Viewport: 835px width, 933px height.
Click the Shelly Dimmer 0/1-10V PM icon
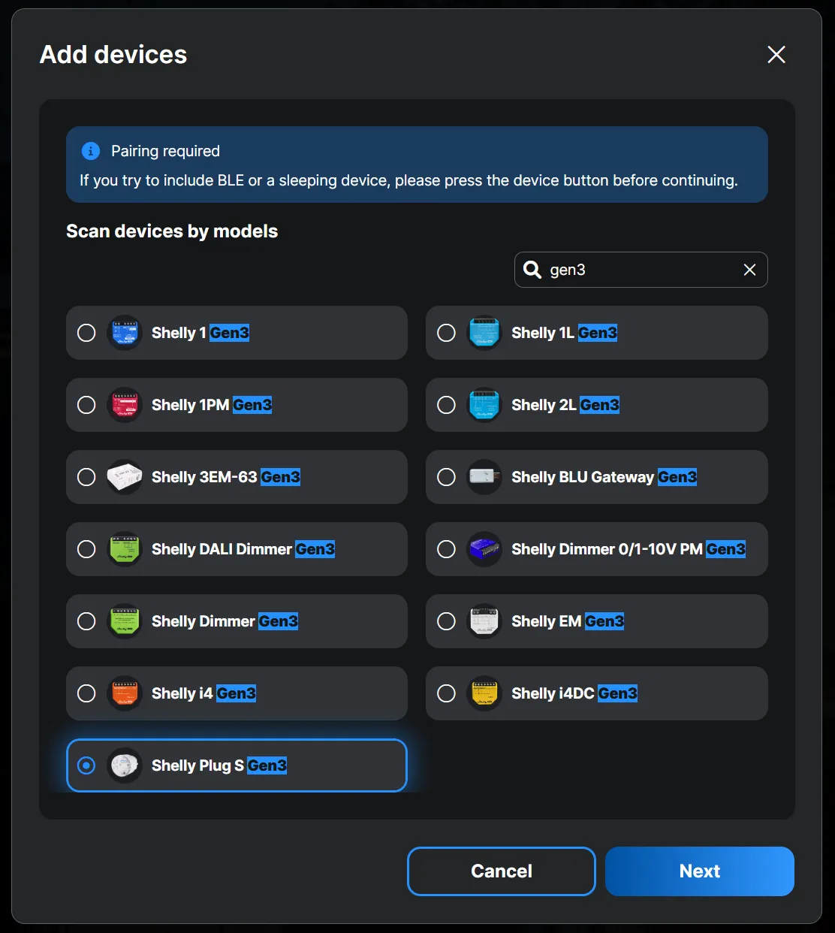[x=484, y=549]
